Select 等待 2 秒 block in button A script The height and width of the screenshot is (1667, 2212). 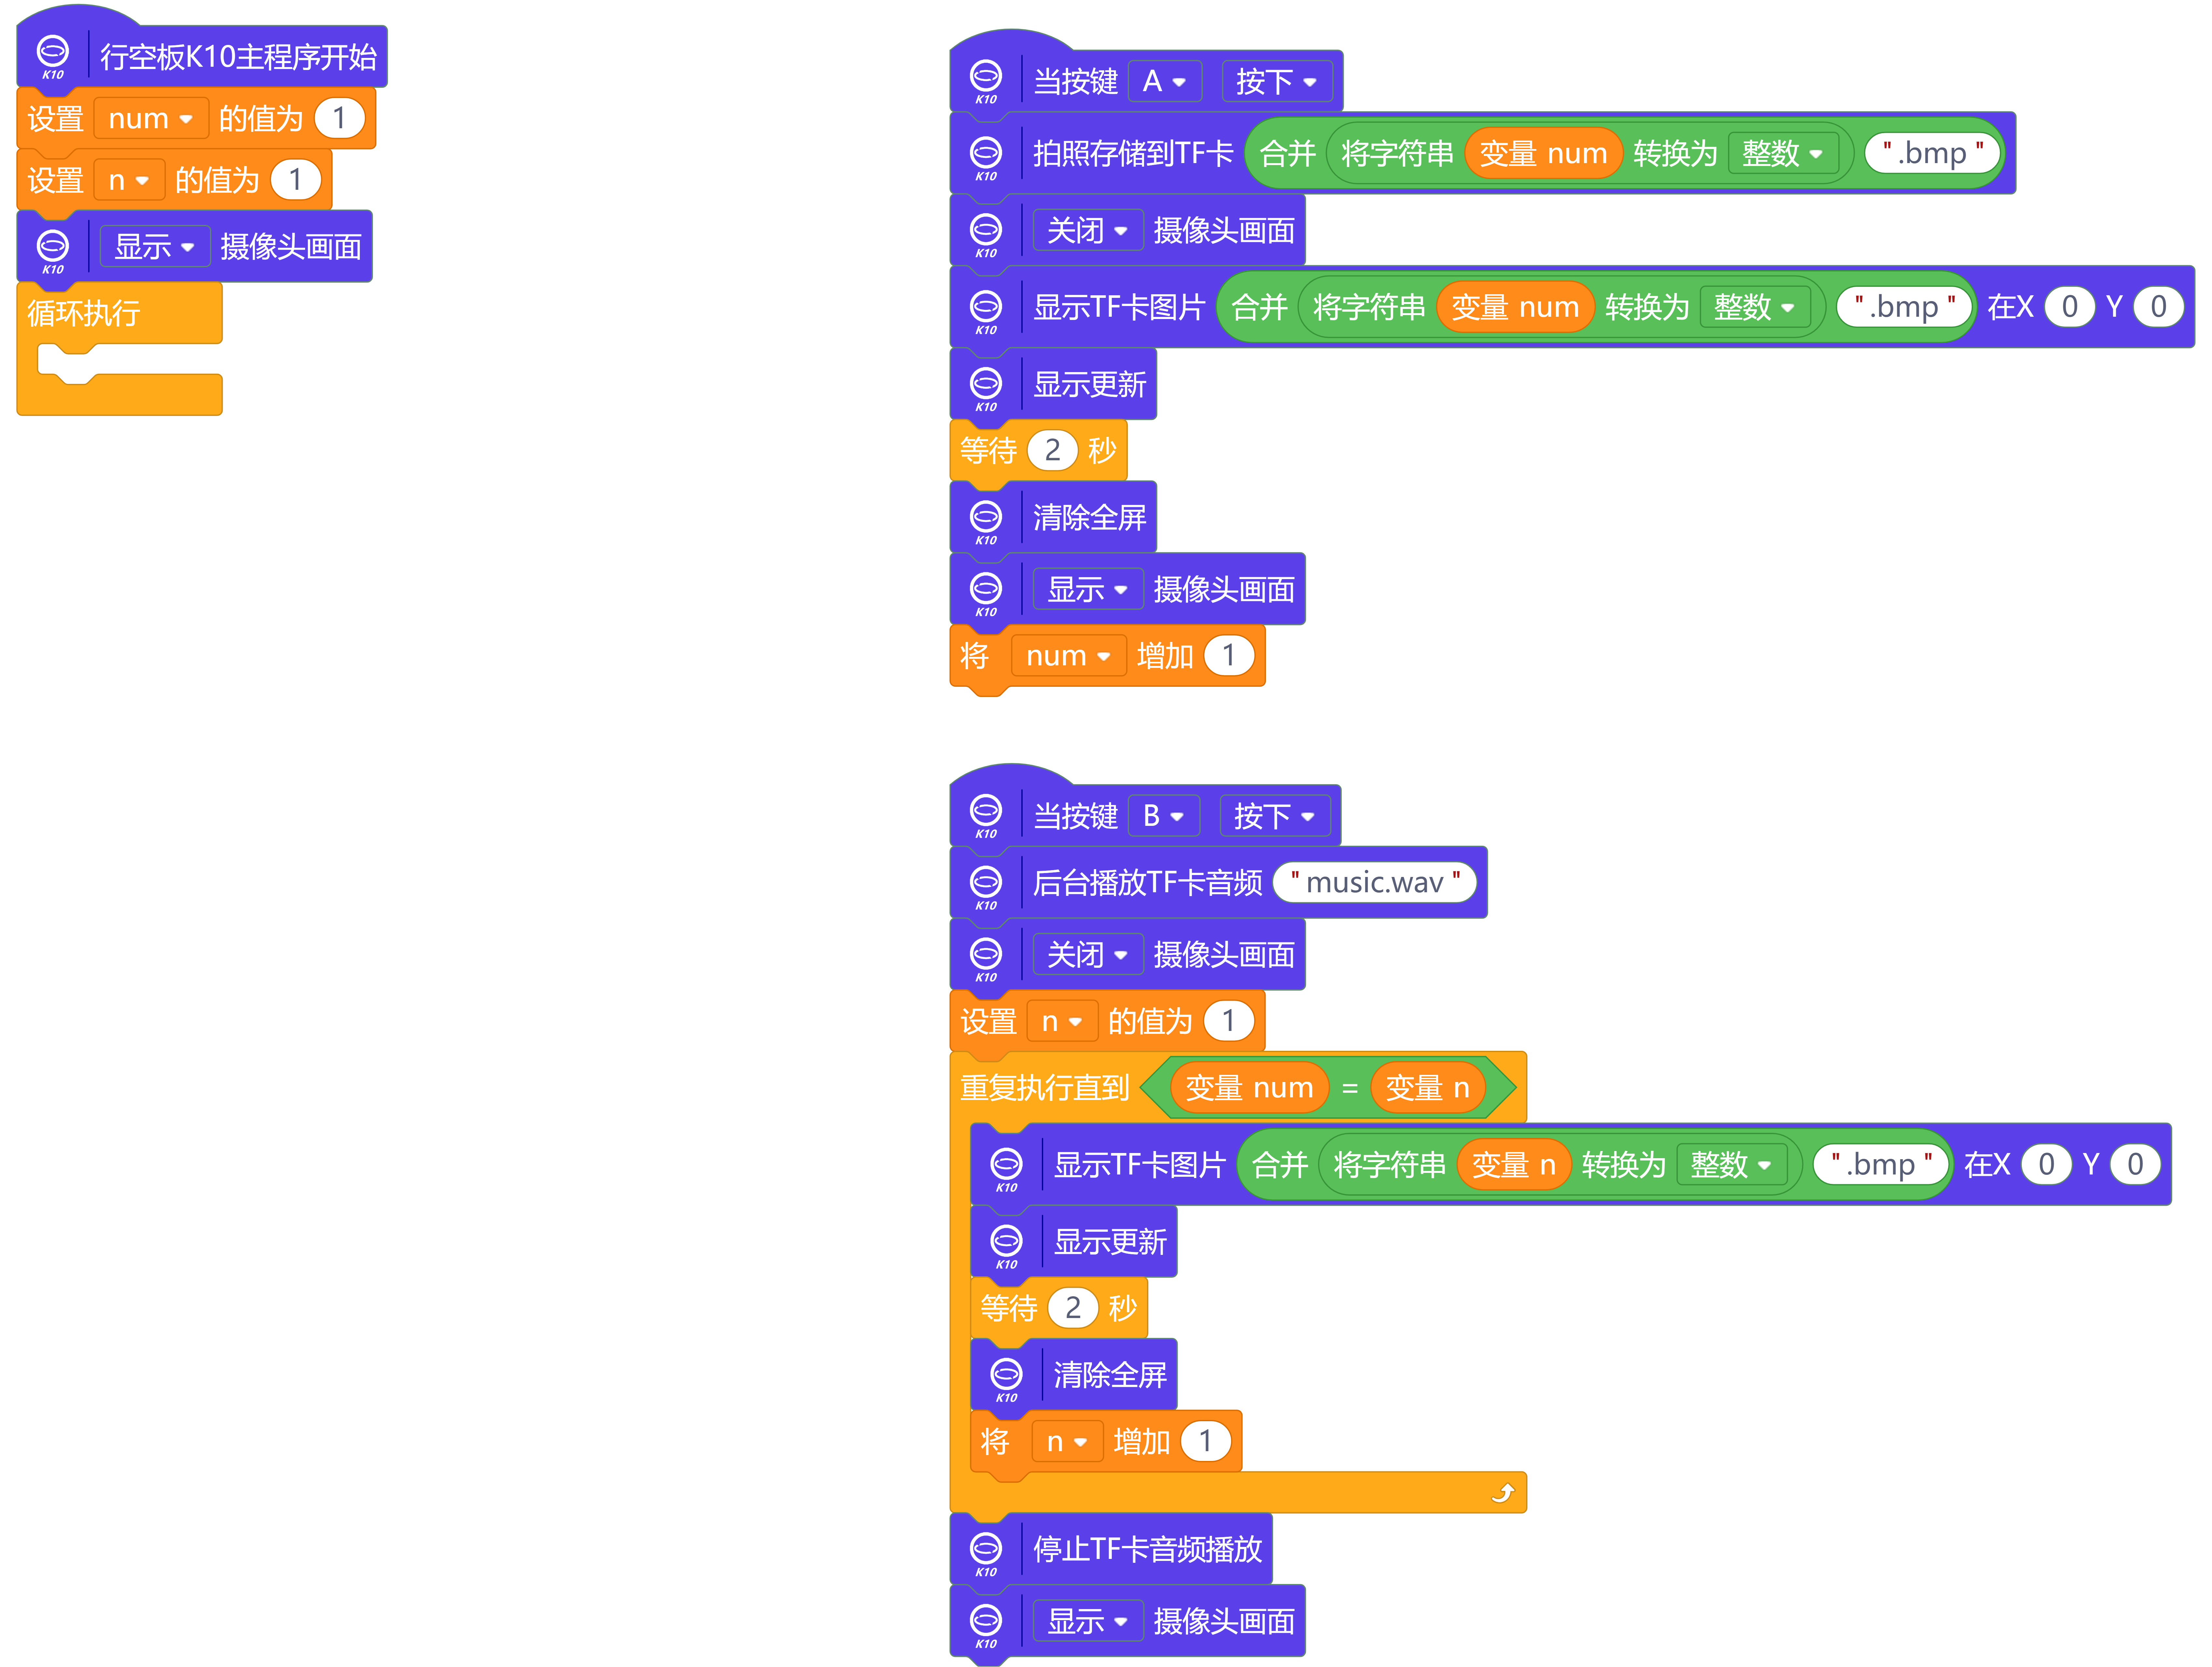[1038, 451]
